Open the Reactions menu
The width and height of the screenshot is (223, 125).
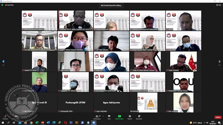[139, 117]
